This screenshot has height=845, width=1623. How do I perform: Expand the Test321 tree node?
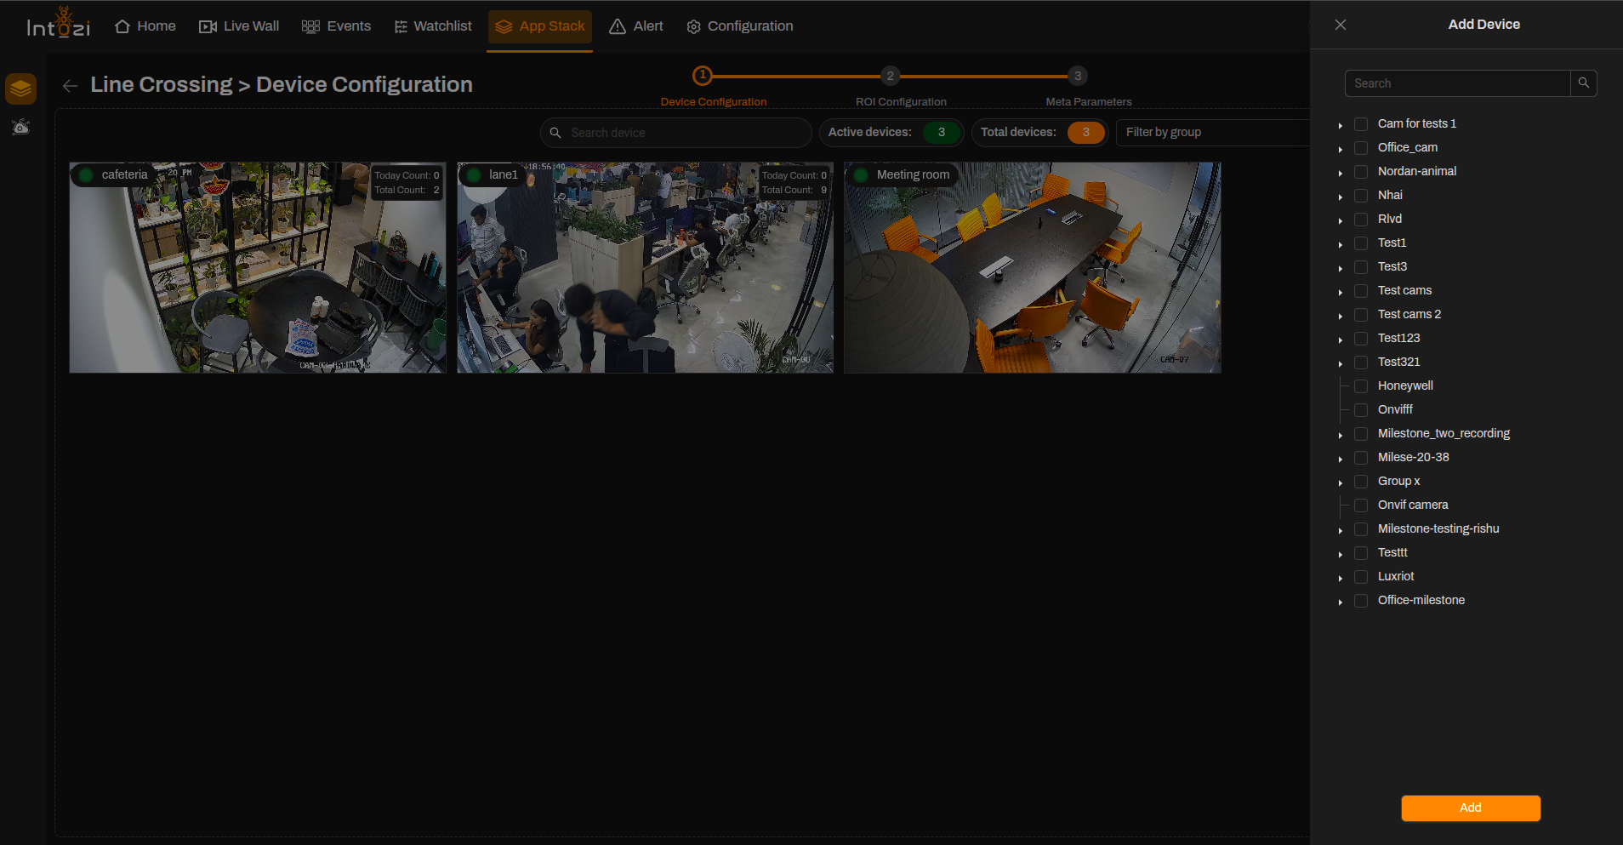click(x=1341, y=363)
